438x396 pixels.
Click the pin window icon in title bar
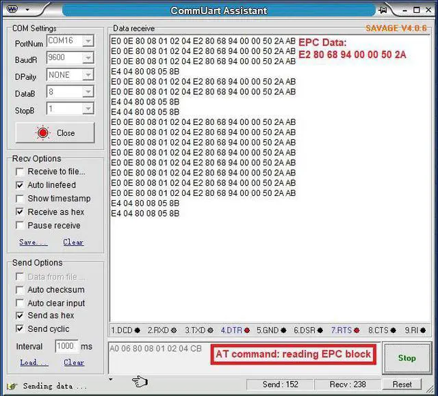click(x=384, y=10)
